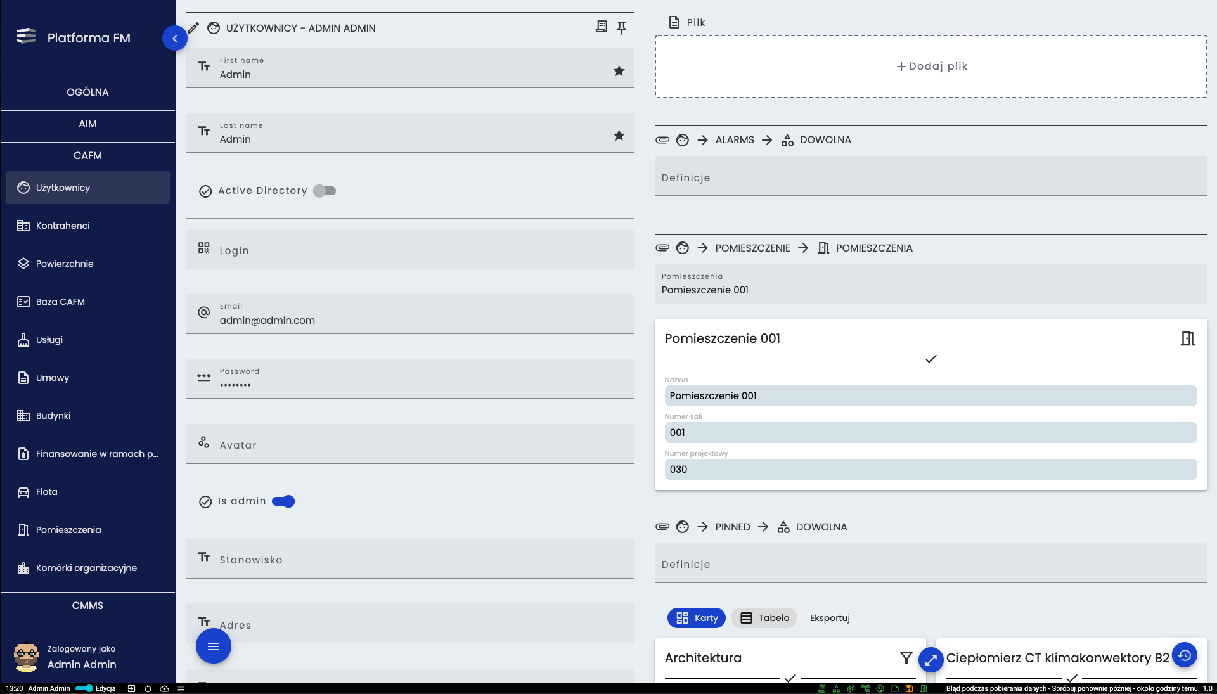Click the green hierarchy tree icon in status bar
The height and width of the screenshot is (694, 1217).
[865, 688]
